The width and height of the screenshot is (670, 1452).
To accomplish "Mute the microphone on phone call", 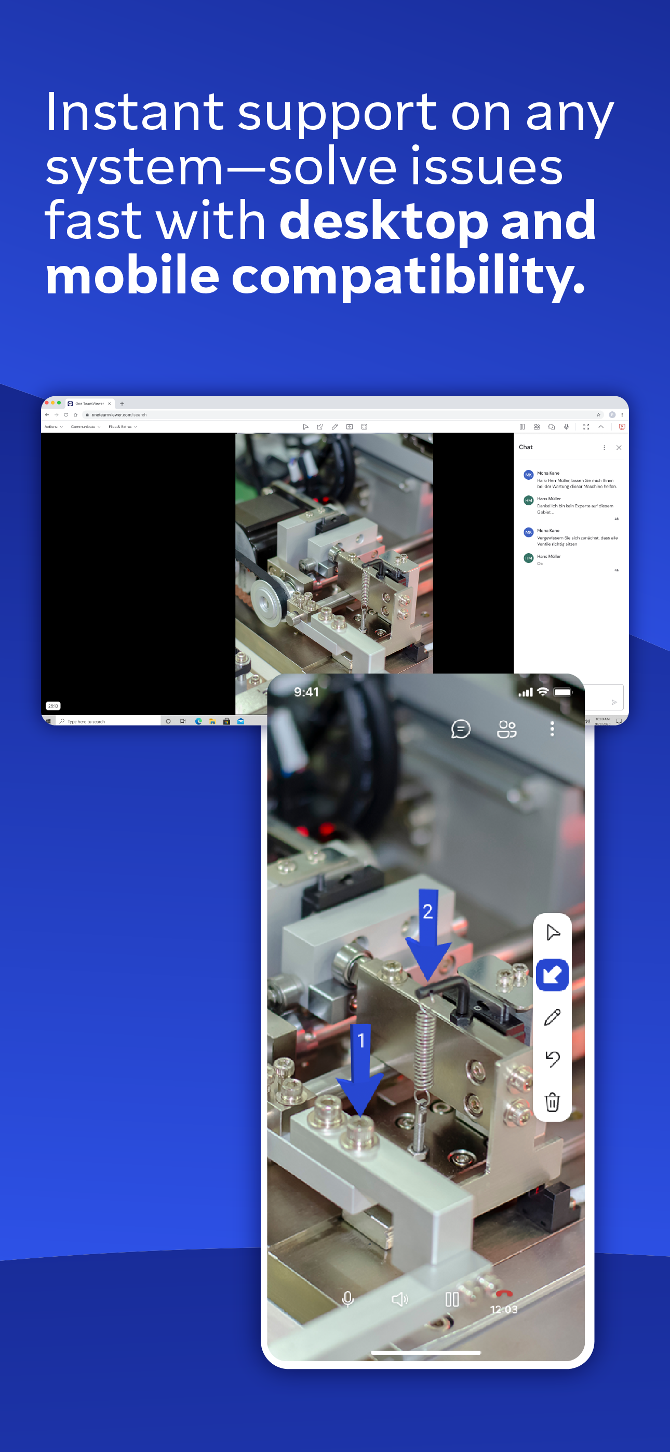I will (348, 1299).
